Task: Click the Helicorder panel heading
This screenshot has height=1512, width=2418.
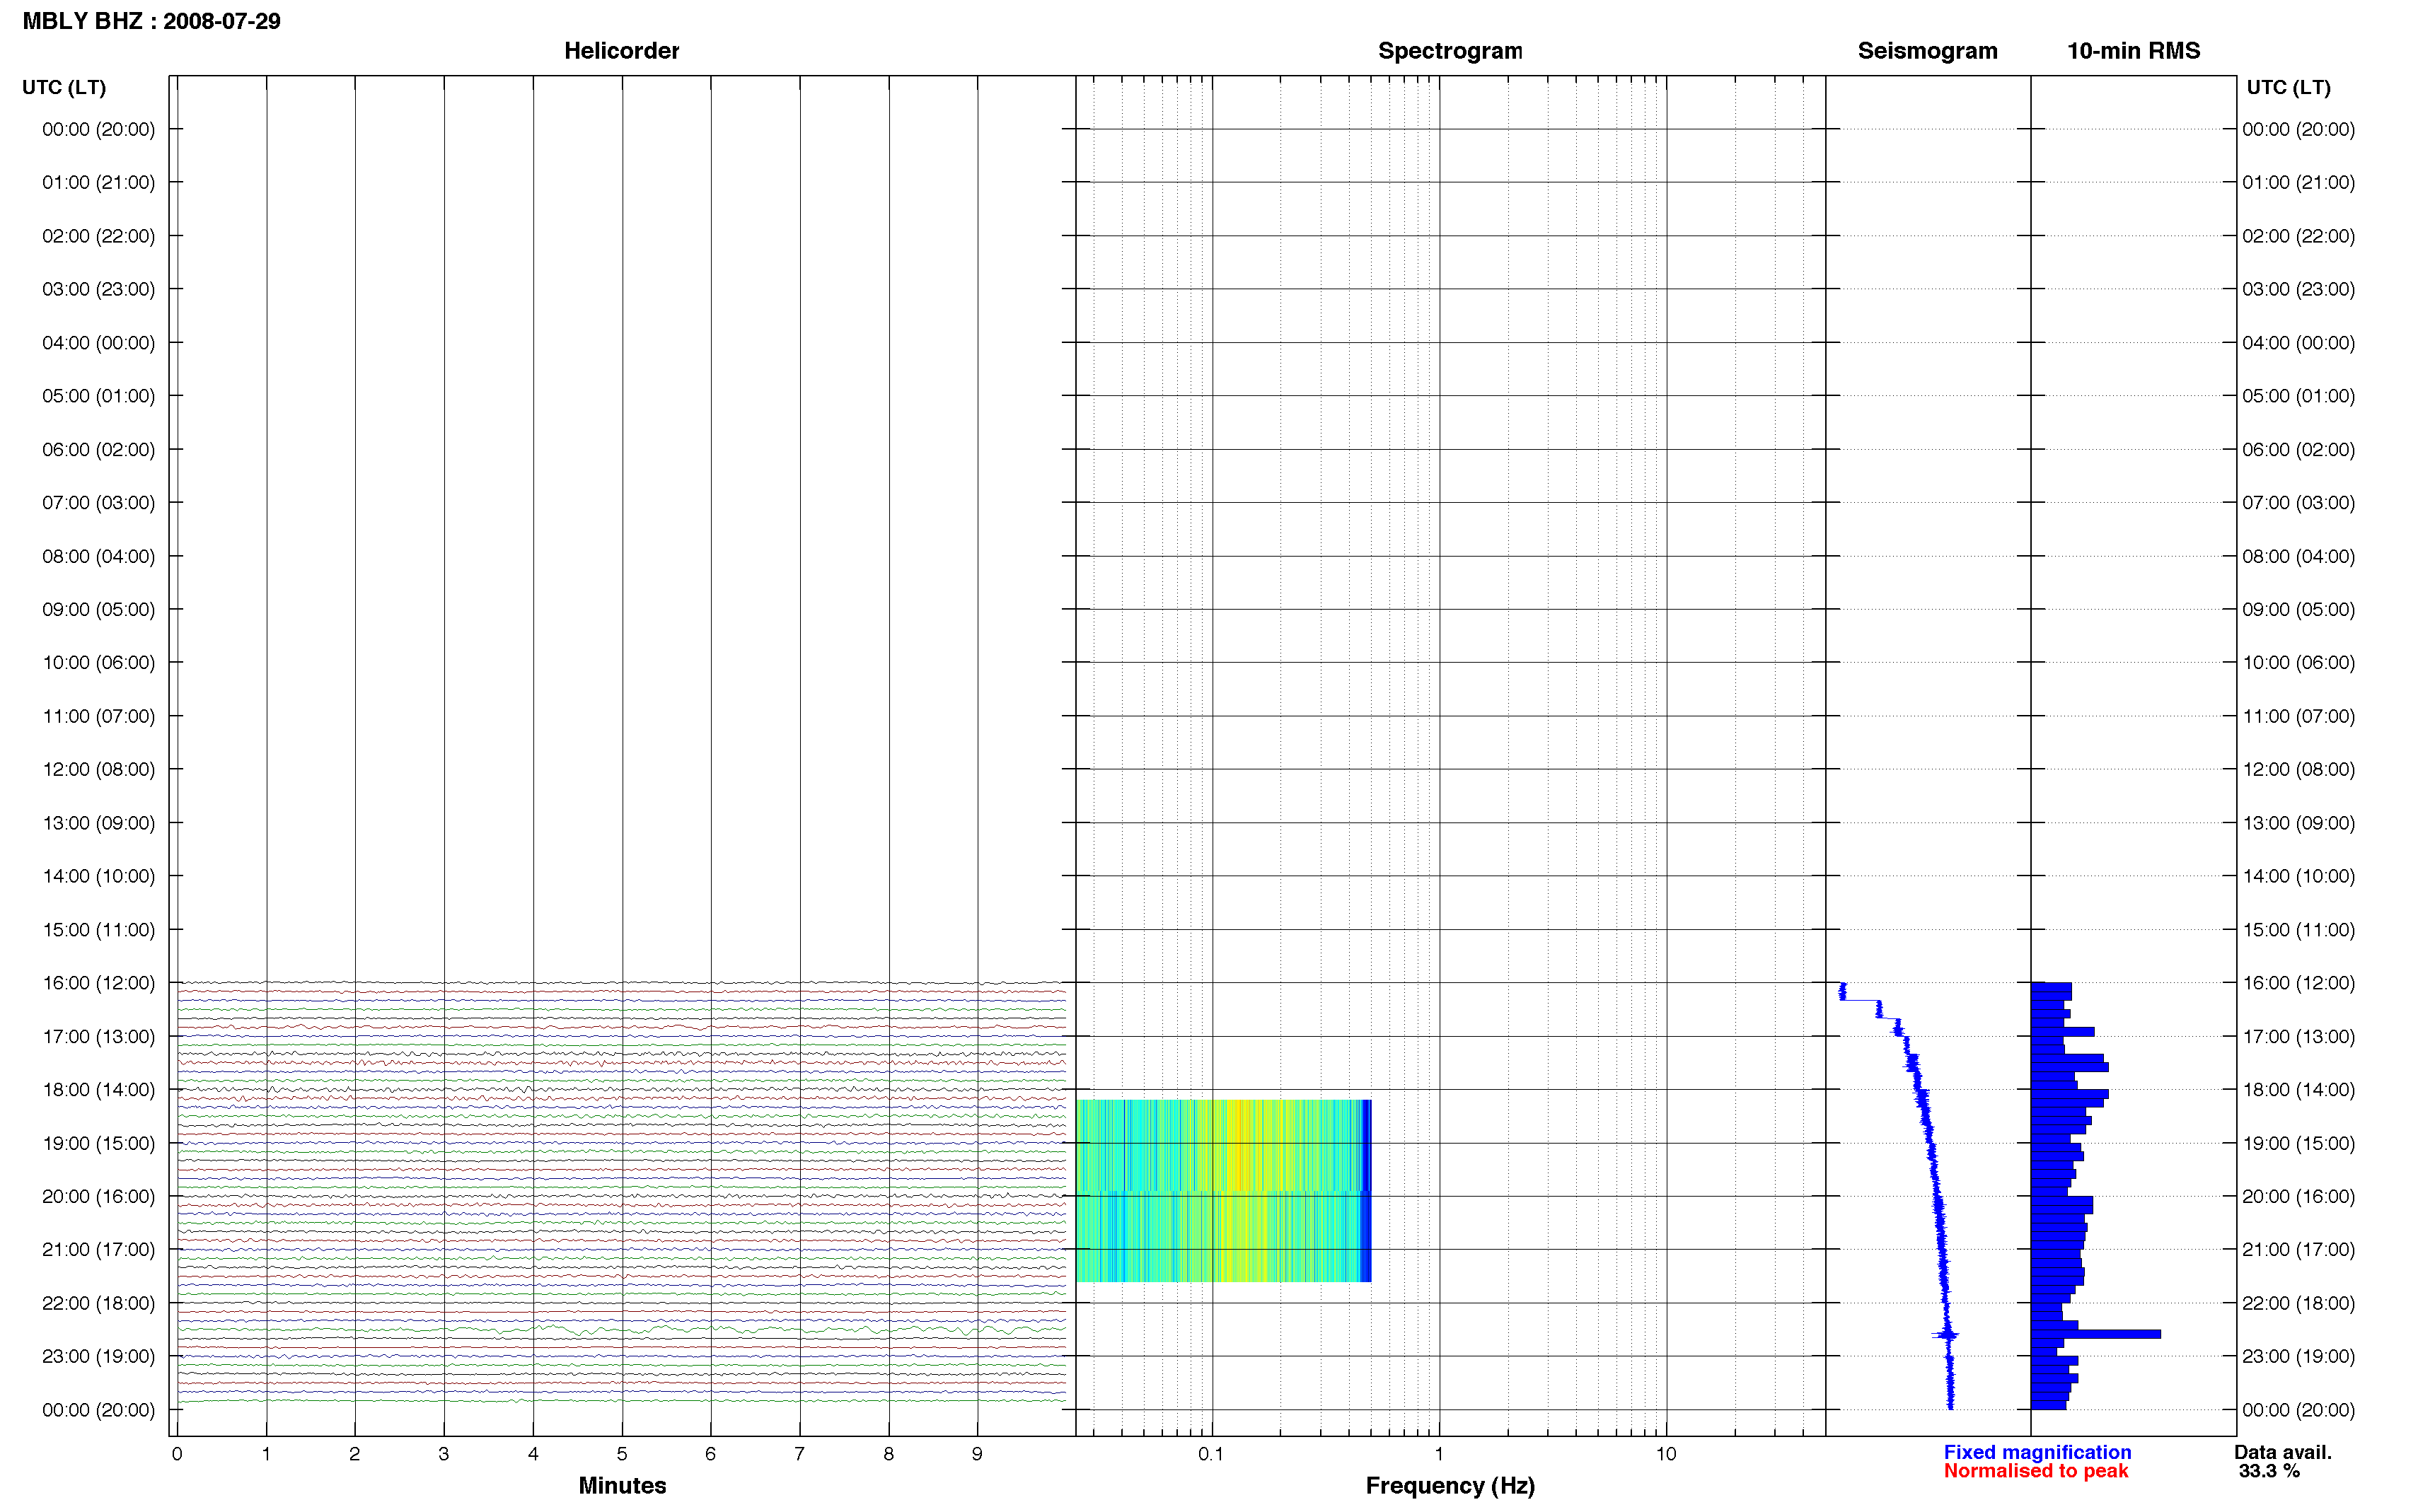Action: pyautogui.click(x=621, y=51)
